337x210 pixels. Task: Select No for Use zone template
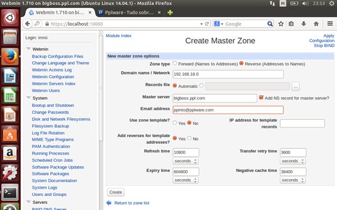[x=189, y=123]
